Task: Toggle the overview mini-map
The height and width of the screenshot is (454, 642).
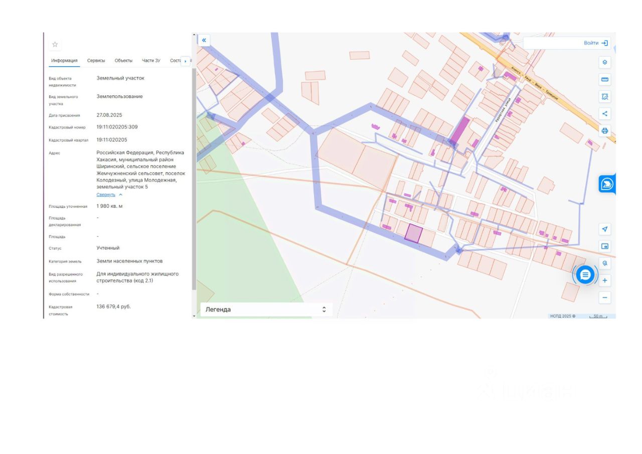Action: (605, 246)
